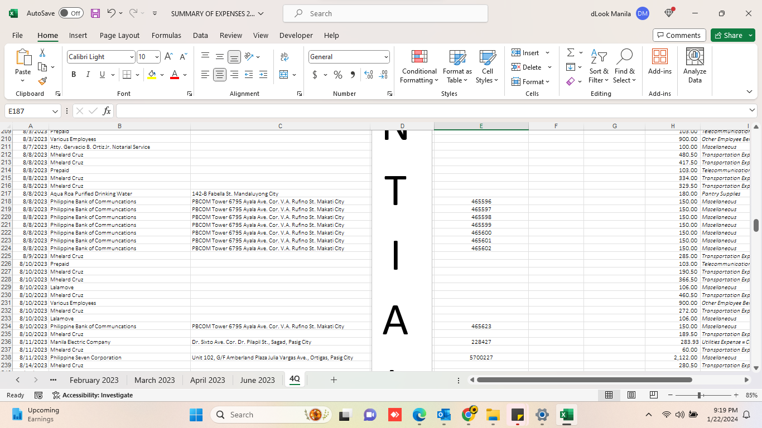762x428 pixels.
Task: Toggle Center horizontal alignment
Action: click(220, 75)
